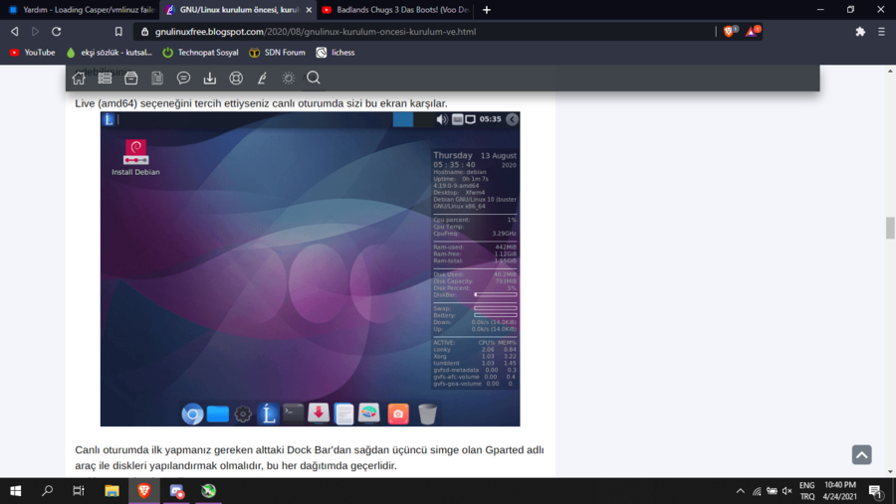Open the blog search magnifier icon
The width and height of the screenshot is (896, 504).
[x=314, y=78]
